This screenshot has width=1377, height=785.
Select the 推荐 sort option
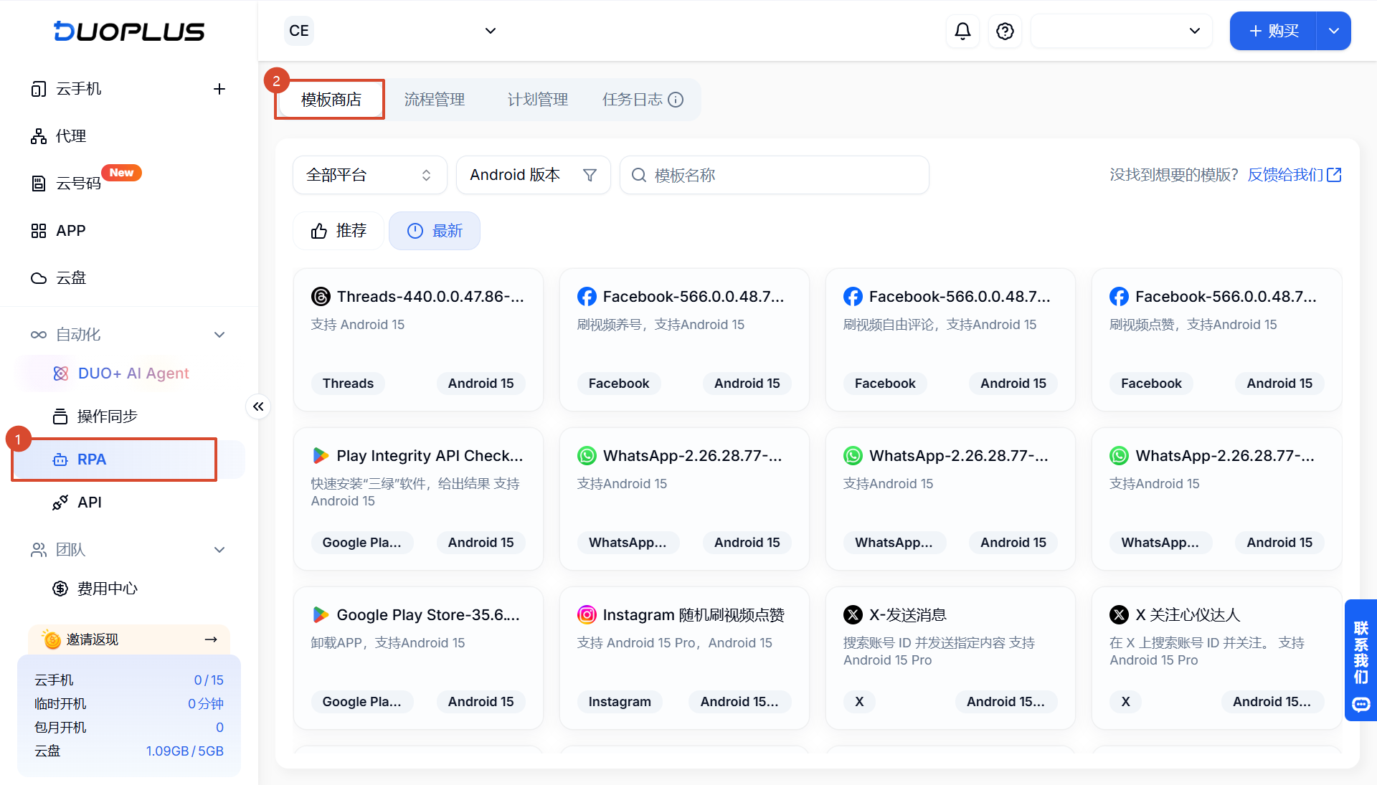(339, 231)
